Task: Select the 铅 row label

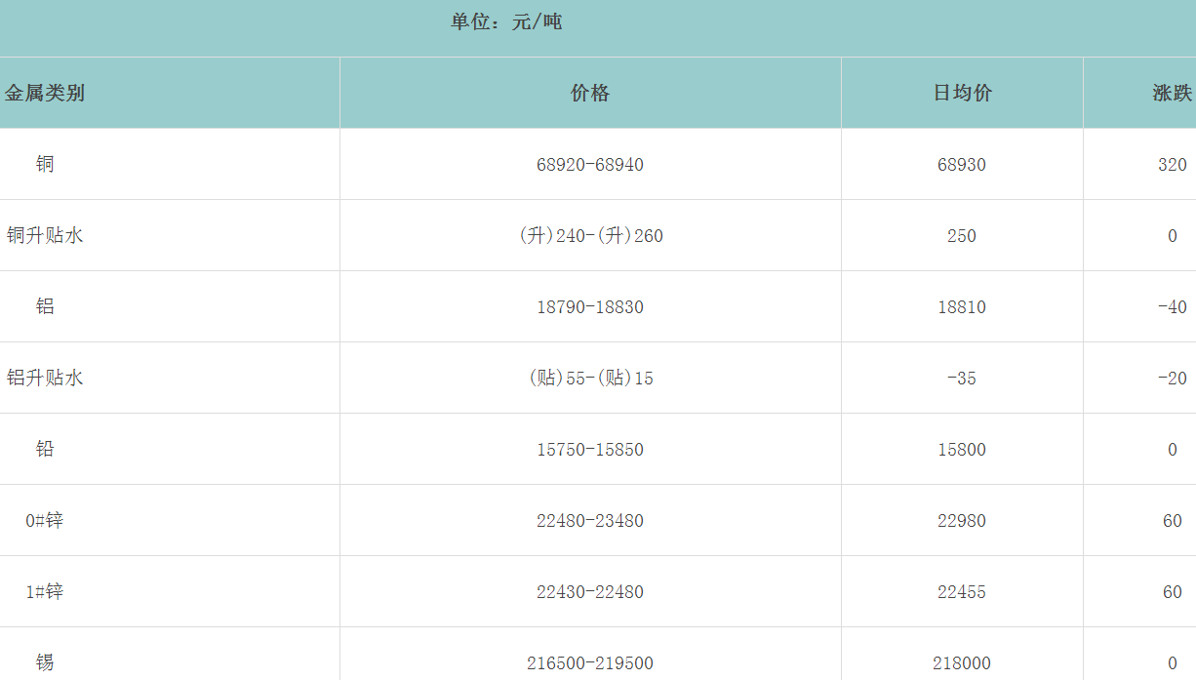Action: coord(45,449)
